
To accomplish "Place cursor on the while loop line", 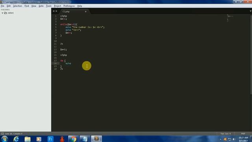I will pos(69,24).
